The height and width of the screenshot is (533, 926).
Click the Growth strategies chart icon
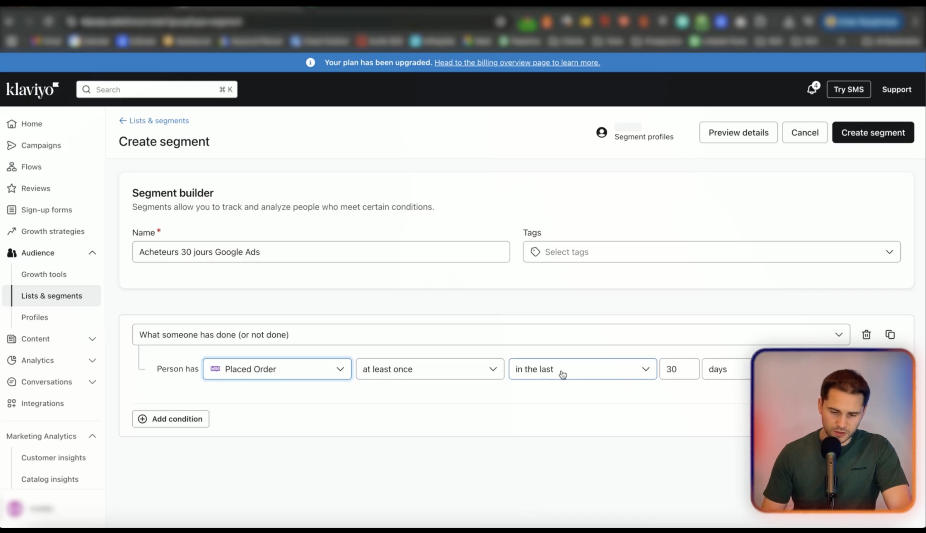click(x=12, y=231)
